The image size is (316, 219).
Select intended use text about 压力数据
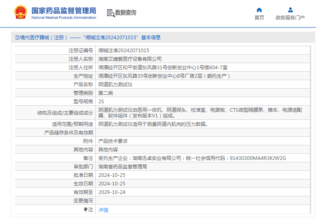coord(153,124)
